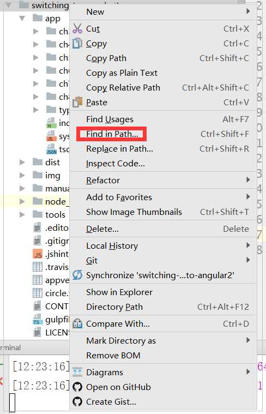Choose Replace in Path option
The height and width of the screenshot is (414, 266).
point(163,149)
